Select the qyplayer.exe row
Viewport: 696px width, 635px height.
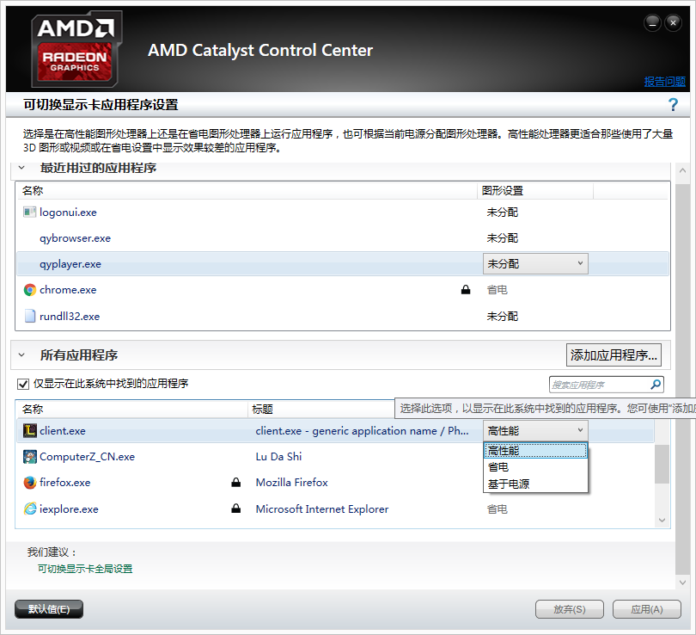coord(342,263)
